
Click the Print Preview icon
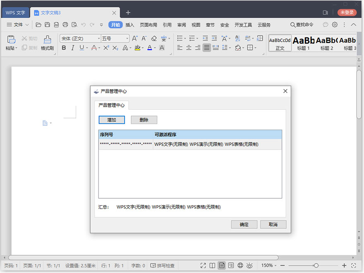[75, 25]
